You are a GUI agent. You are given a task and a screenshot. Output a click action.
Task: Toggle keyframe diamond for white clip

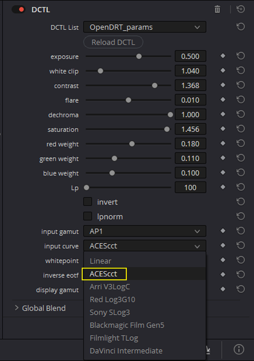[x=223, y=70]
